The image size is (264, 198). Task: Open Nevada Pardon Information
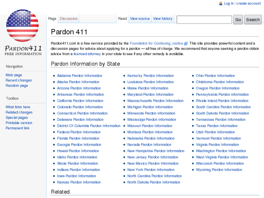(149, 145)
